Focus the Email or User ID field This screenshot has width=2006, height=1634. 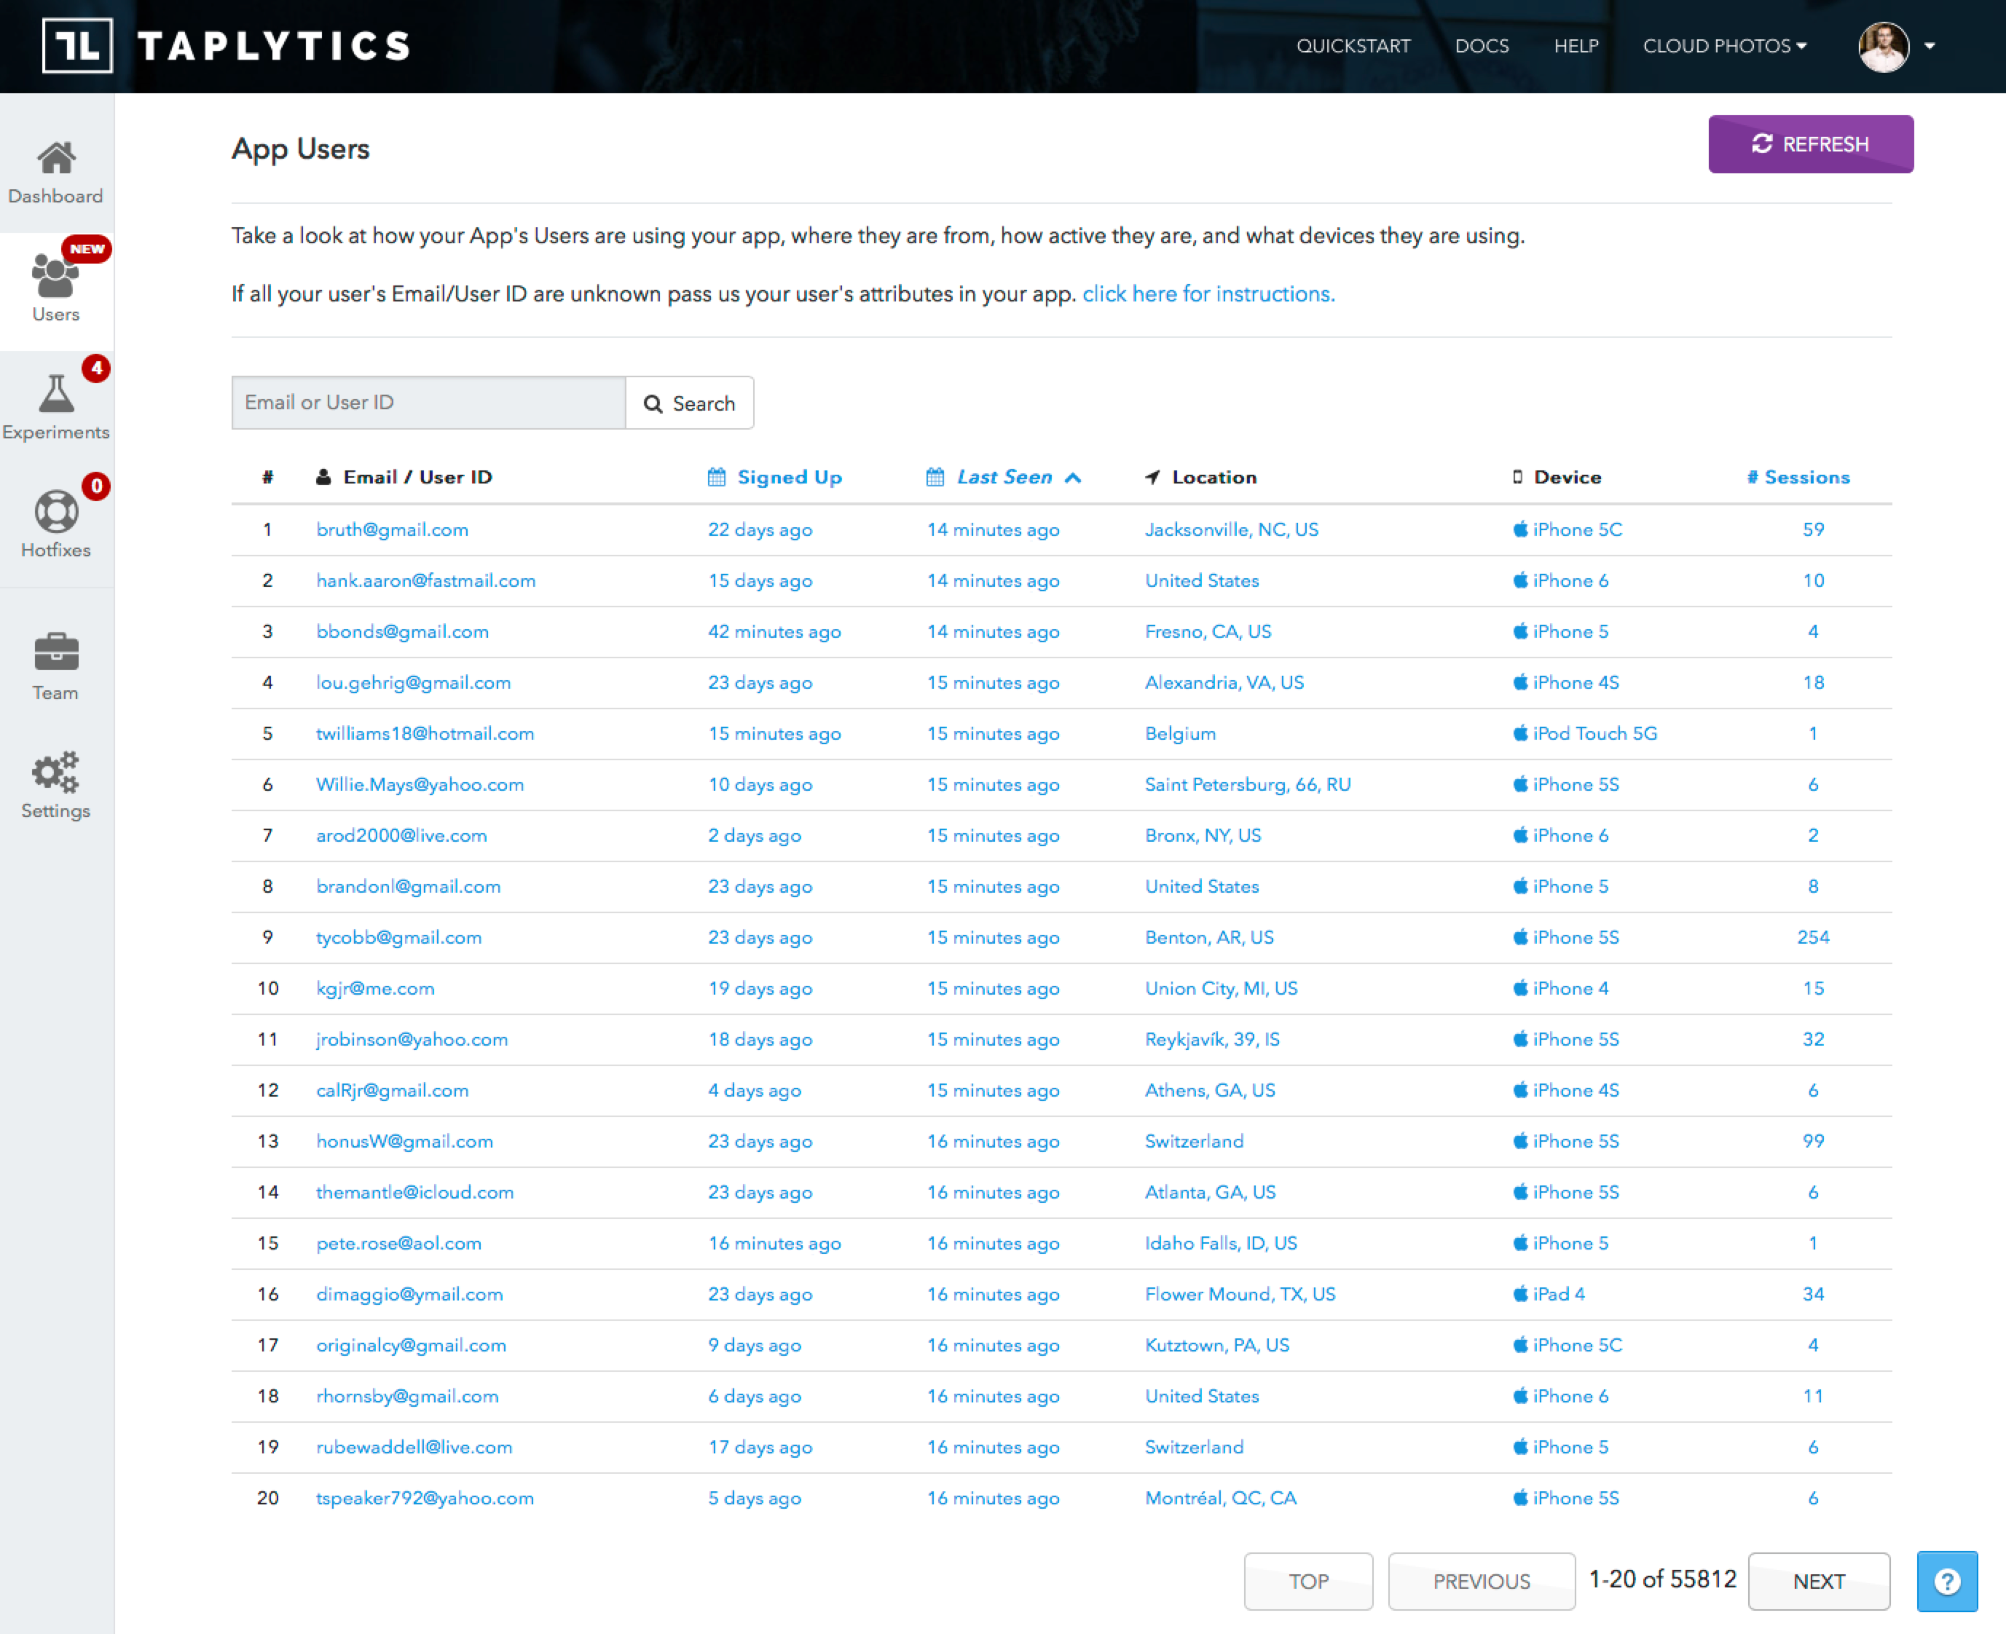[428, 403]
